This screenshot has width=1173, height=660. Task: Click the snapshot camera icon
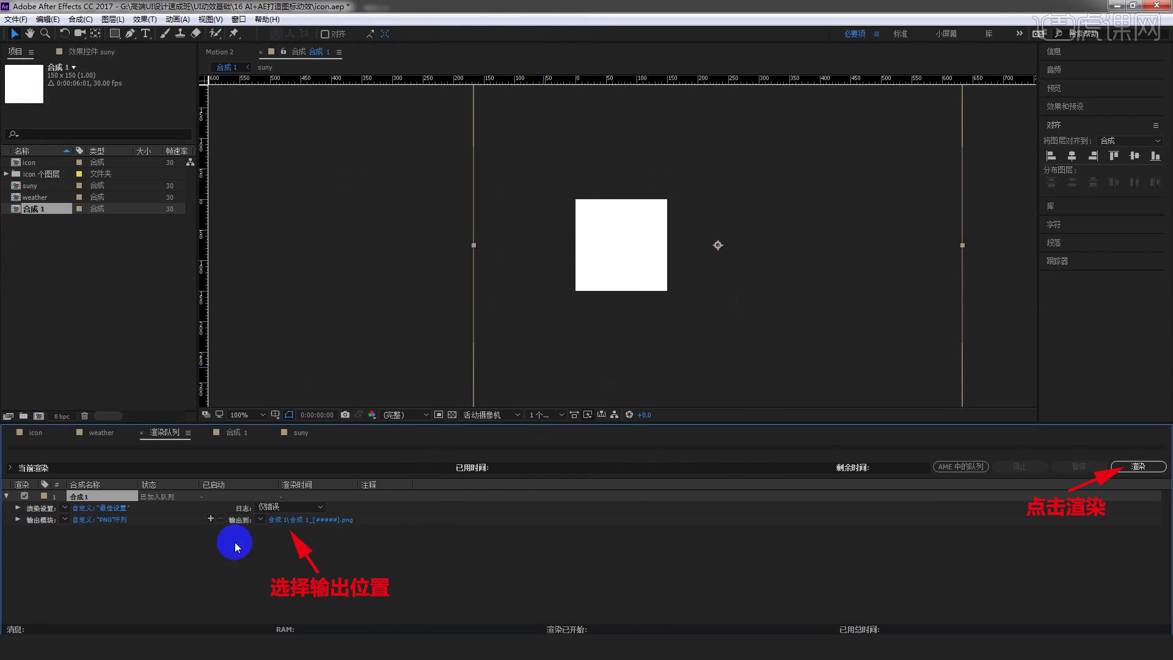pyautogui.click(x=345, y=415)
